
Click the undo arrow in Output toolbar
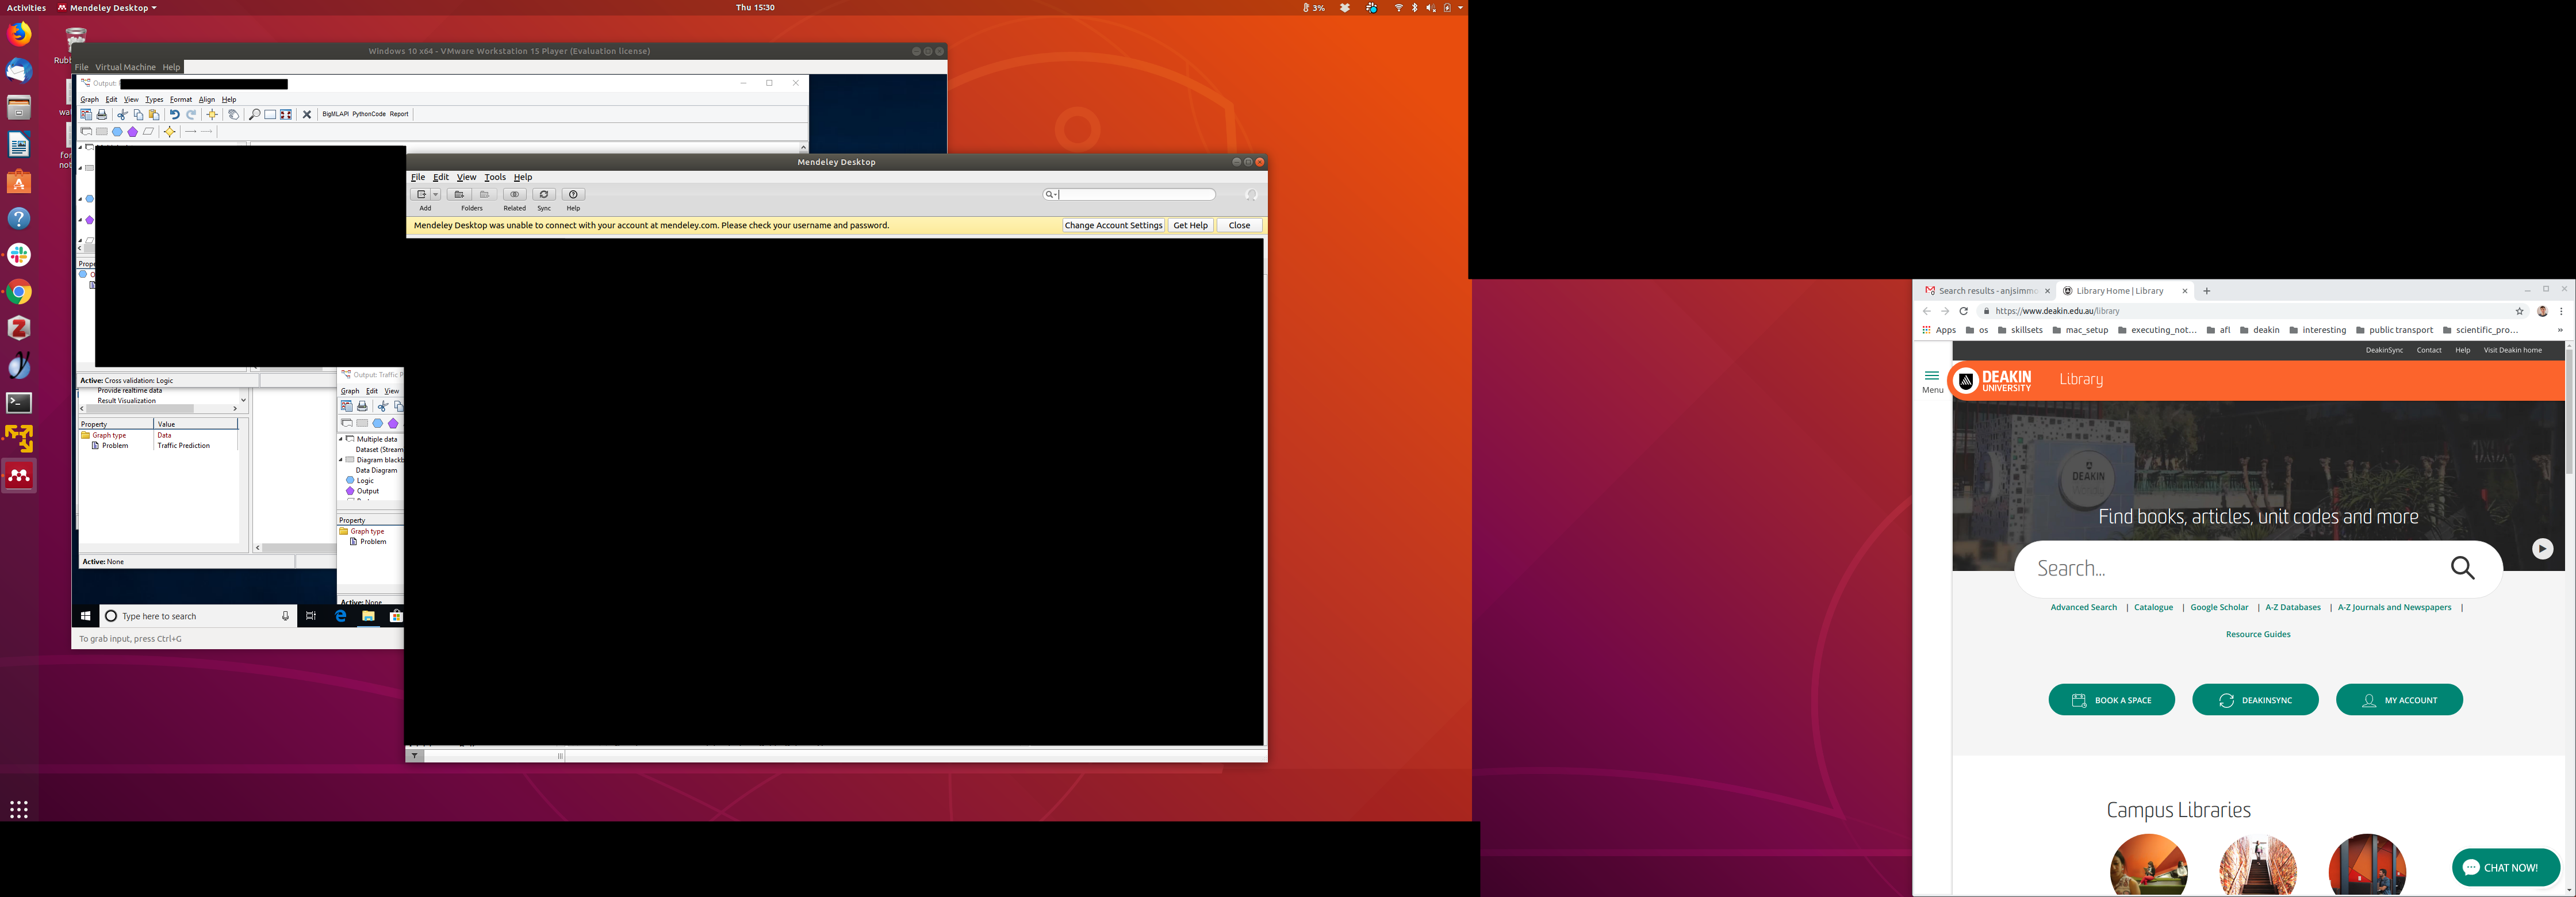(x=174, y=115)
